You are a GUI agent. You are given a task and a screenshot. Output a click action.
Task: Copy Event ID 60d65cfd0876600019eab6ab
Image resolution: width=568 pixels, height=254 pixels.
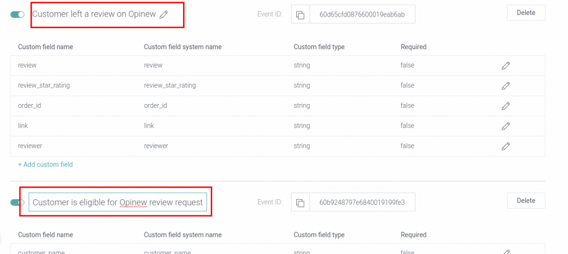point(300,15)
